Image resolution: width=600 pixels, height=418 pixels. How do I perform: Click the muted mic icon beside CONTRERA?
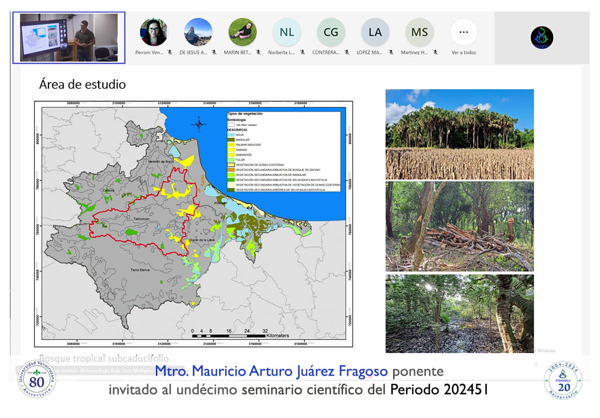coord(347,53)
